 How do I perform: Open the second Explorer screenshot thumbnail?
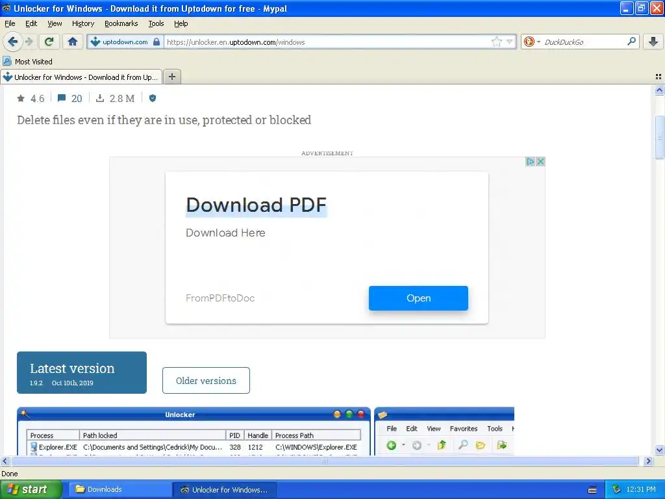[x=444, y=431]
